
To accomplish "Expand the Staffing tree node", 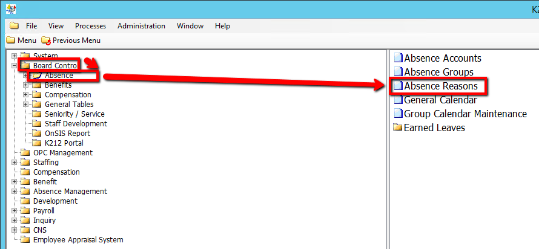I will pos(15,163).
